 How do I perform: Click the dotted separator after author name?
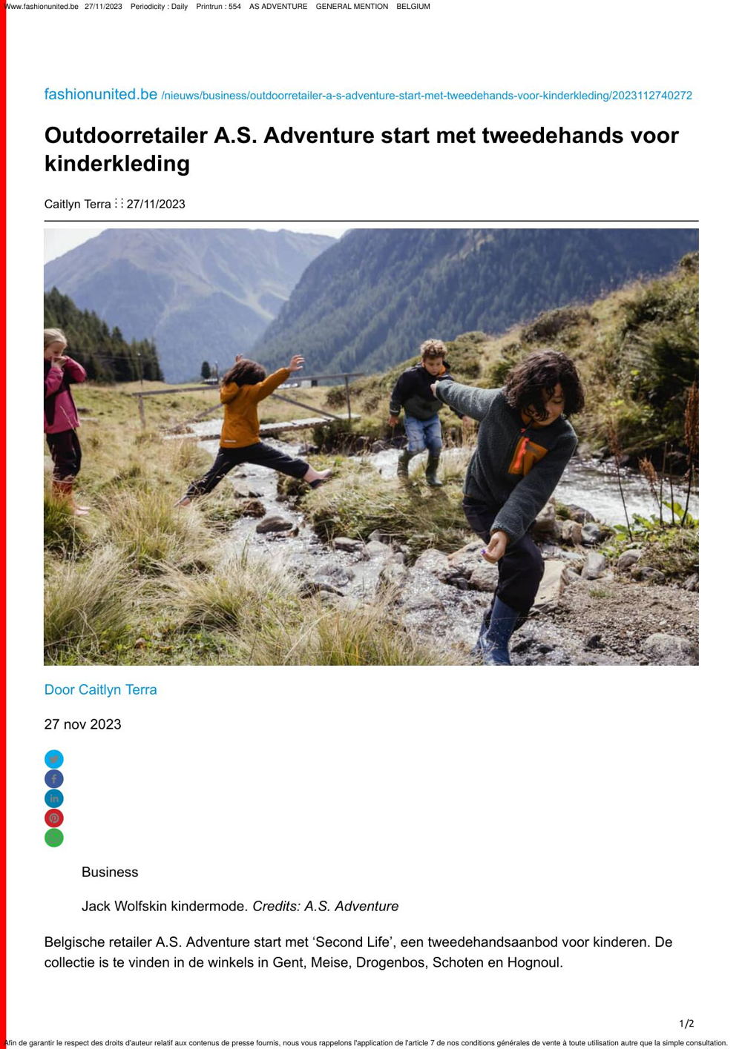[119, 203]
